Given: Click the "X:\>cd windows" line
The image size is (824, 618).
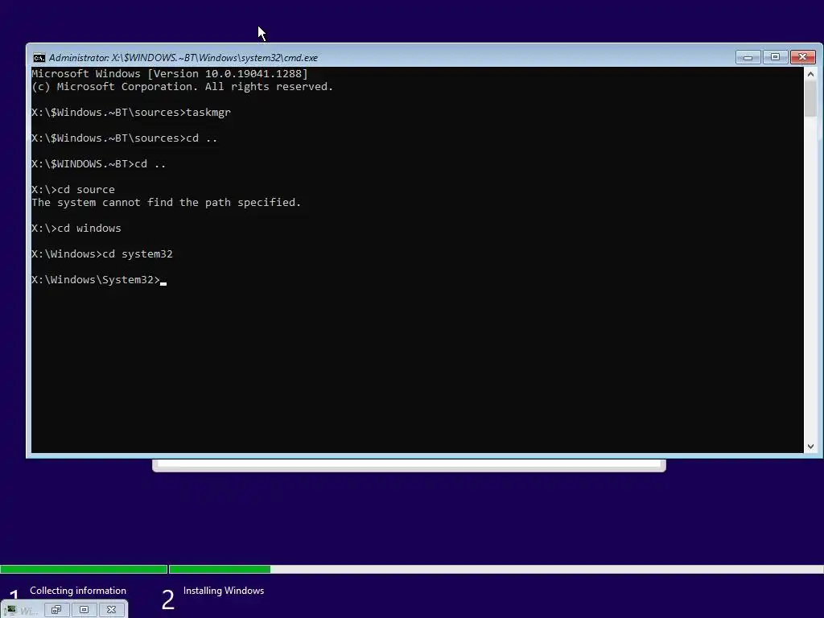Looking at the screenshot, I should tap(76, 228).
